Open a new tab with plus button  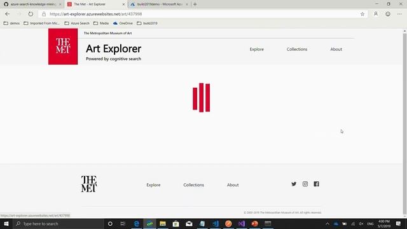195,4
